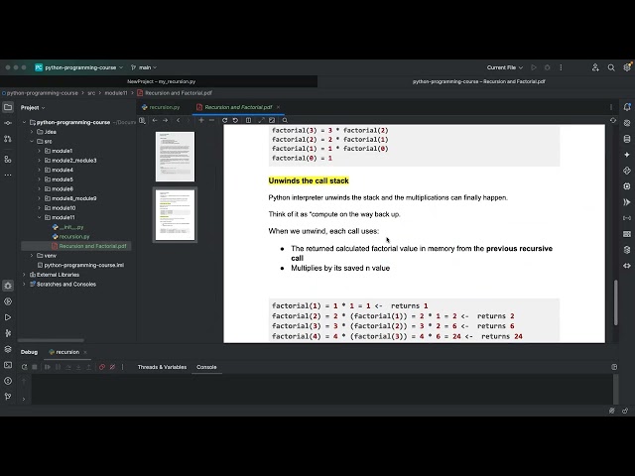Collapse the python-programming-course root node
635x476 pixels.
click(x=24, y=122)
